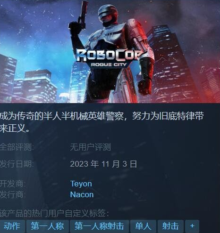This screenshot has height=233, width=220.
Task: Click the release date 2023 年 11 月 3 日
Action: click(103, 164)
